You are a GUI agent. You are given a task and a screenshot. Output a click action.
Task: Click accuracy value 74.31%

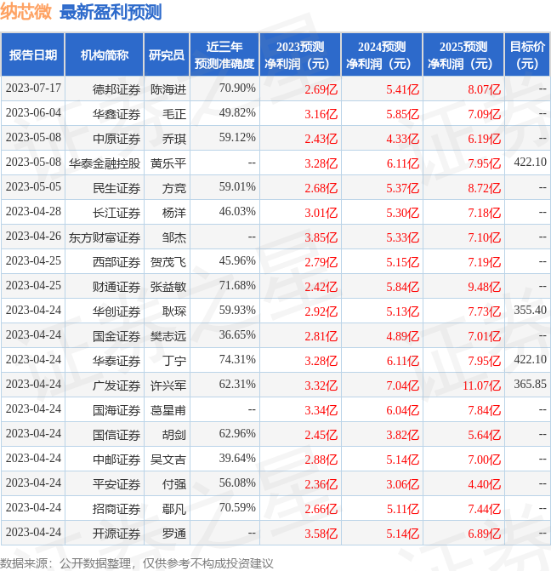237,359
